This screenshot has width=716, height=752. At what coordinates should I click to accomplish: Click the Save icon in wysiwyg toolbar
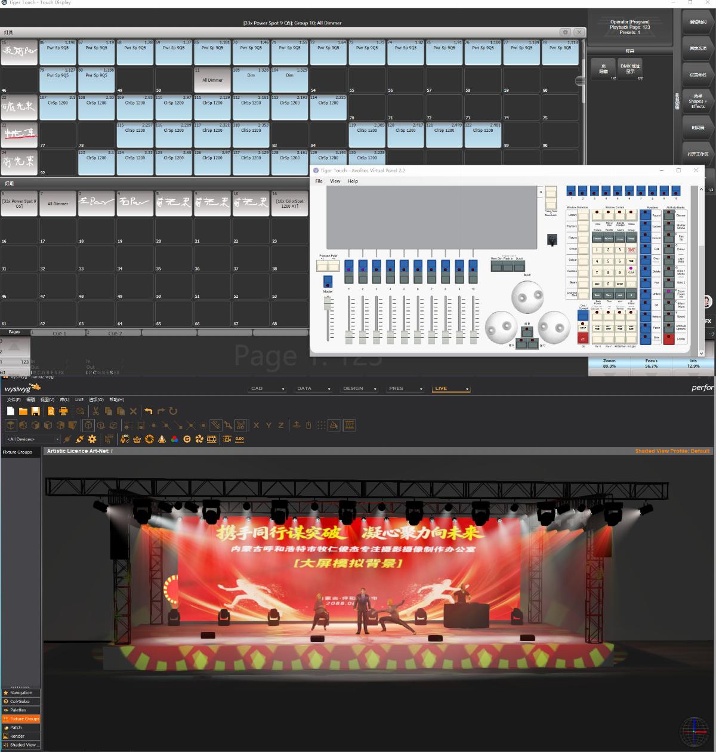coord(36,411)
